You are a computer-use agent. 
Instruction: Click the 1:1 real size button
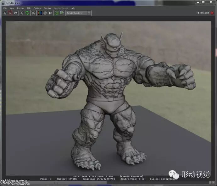pyautogui.click(x=51, y=13)
